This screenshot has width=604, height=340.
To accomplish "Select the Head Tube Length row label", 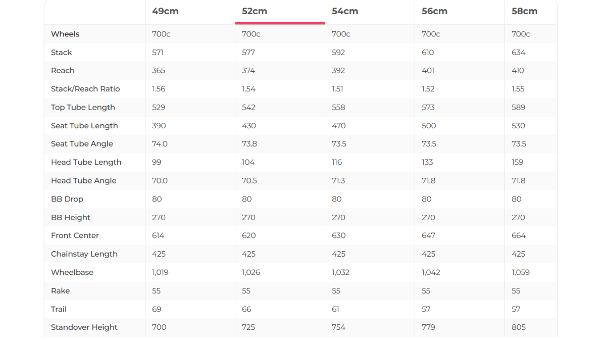I will (x=86, y=162).
